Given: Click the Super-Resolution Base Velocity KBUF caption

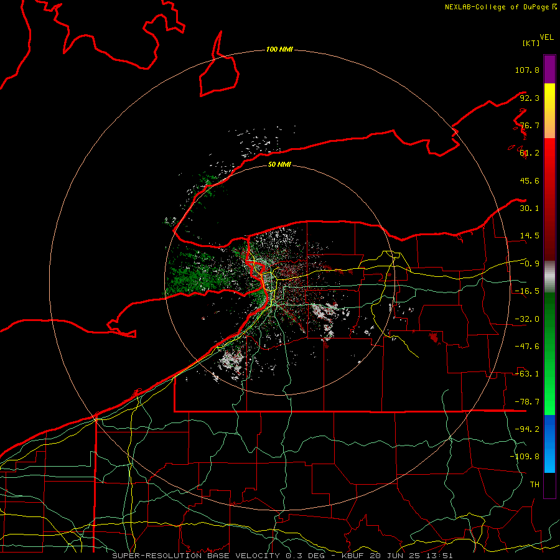Looking at the screenshot, I should click(282, 556).
